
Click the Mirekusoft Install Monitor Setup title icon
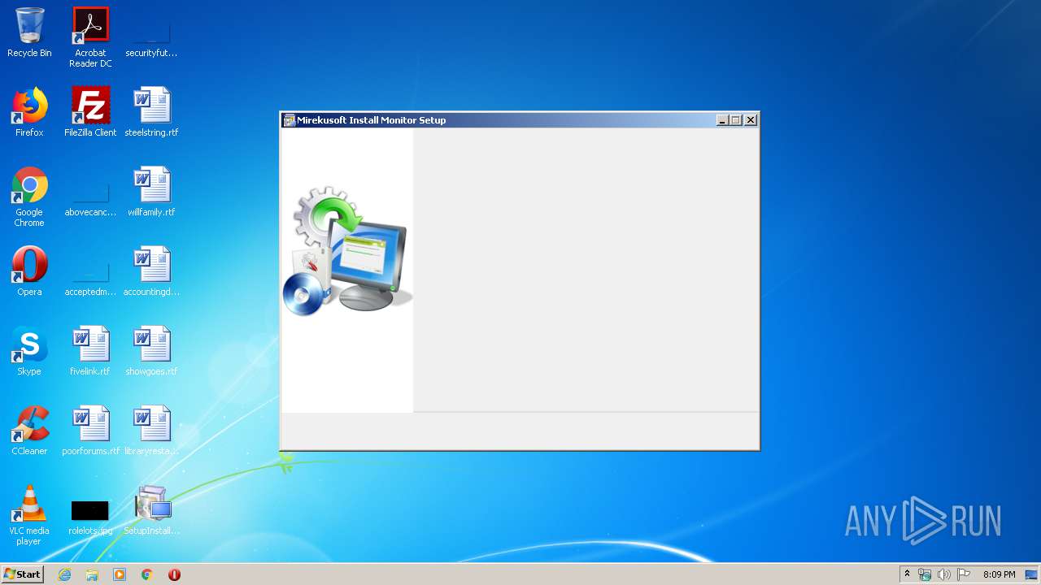[x=289, y=120]
